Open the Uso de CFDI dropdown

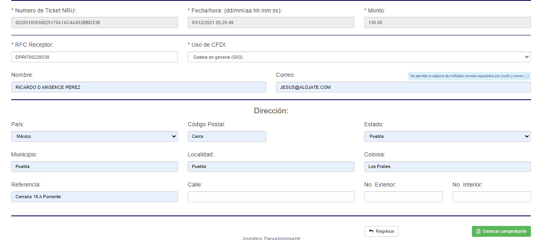point(359,57)
